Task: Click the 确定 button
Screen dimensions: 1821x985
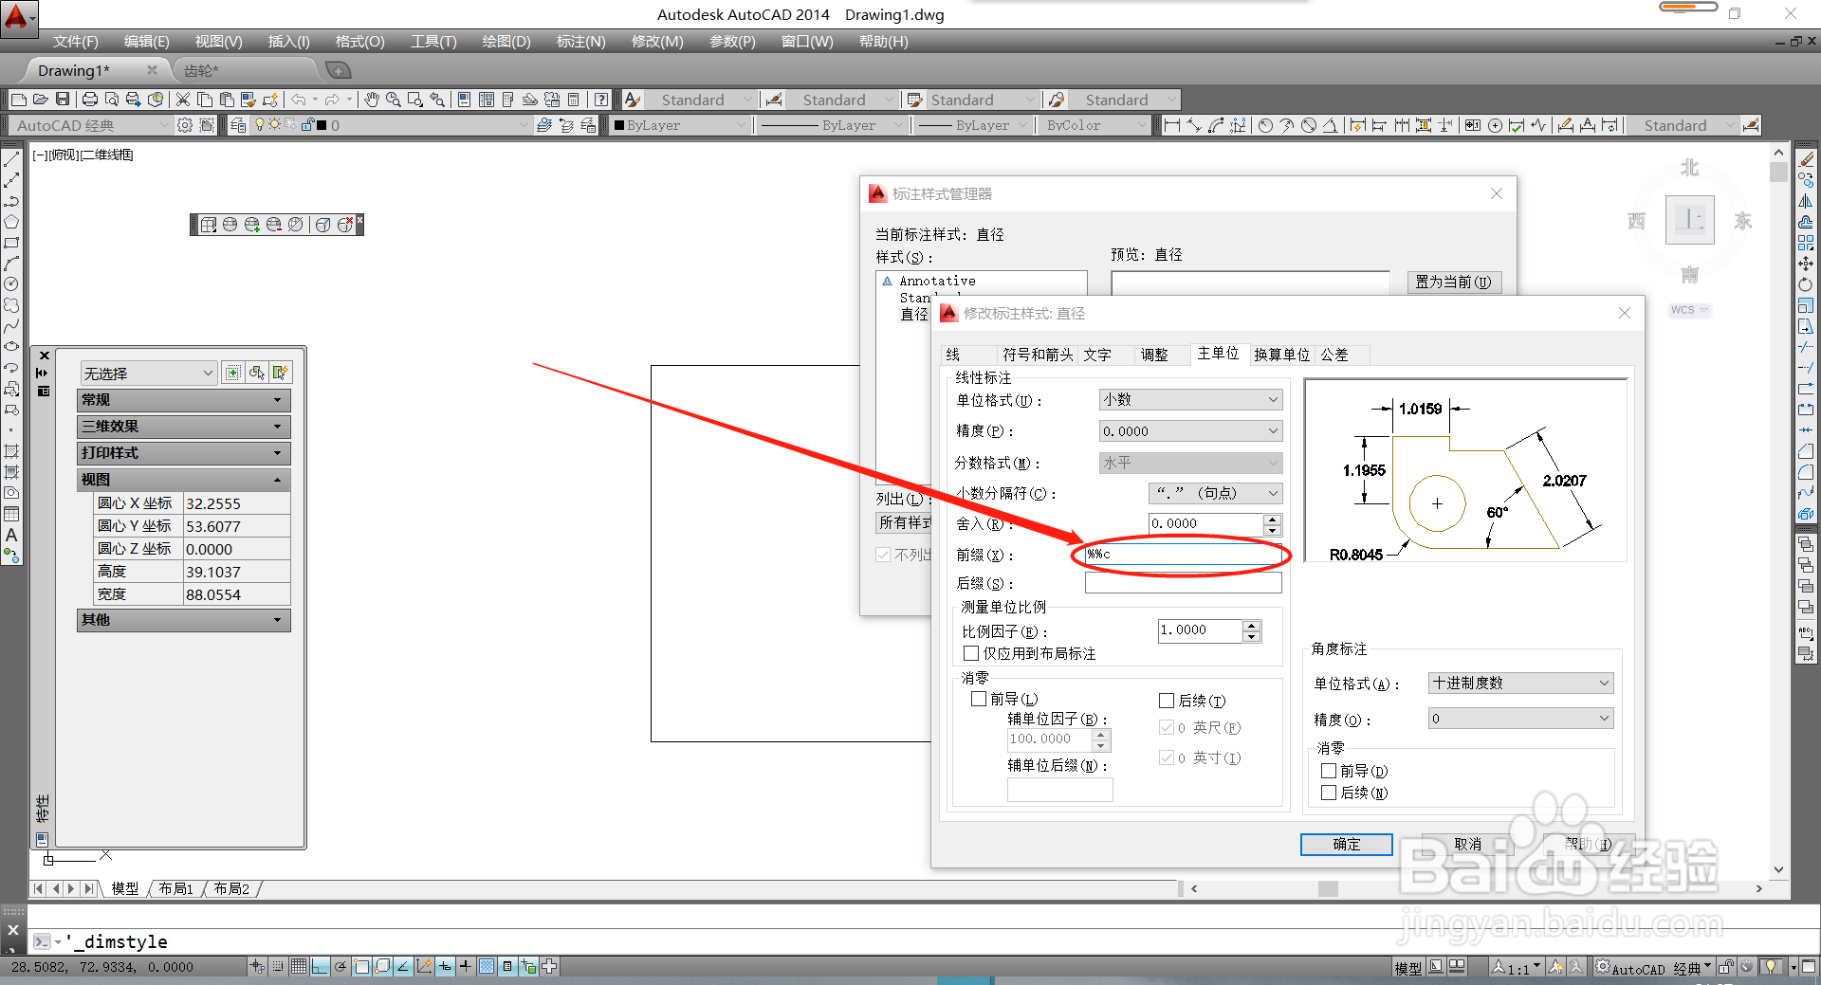Action: coord(1347,844)
